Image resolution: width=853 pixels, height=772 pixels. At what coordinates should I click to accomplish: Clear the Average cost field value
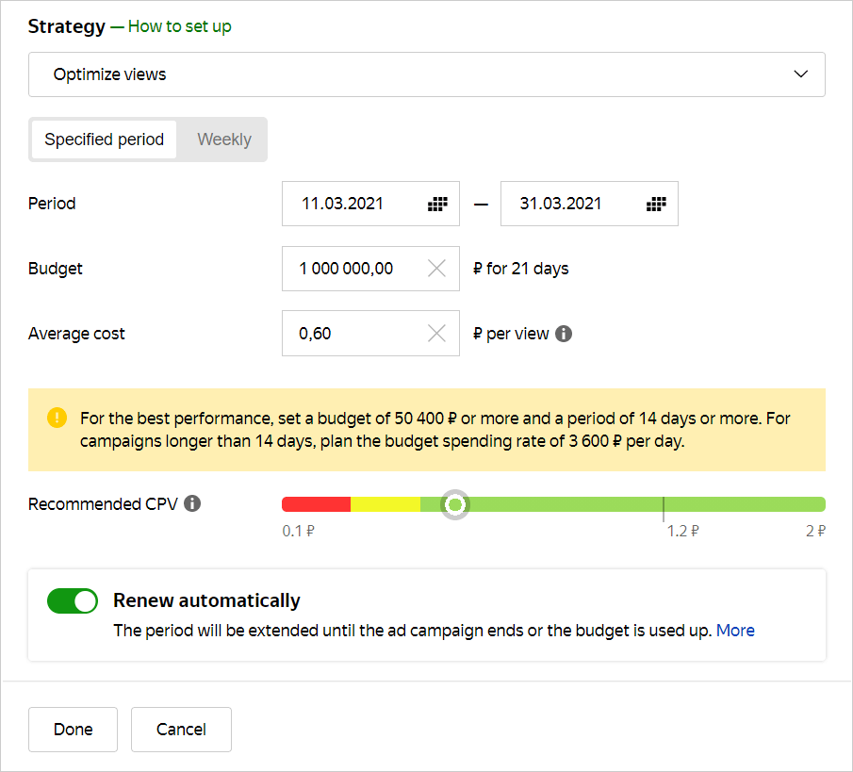(437, 334)
